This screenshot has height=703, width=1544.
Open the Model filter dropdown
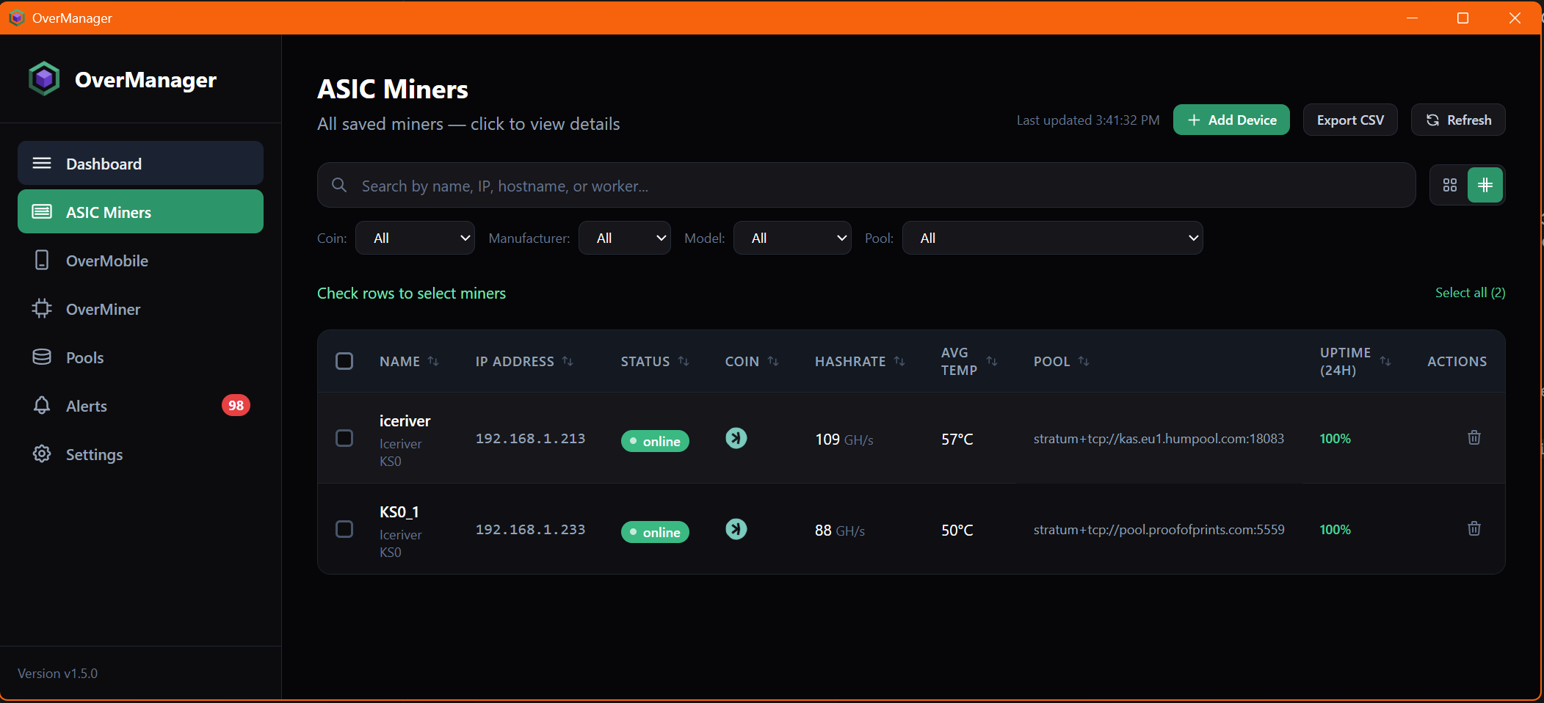point(792,238)
